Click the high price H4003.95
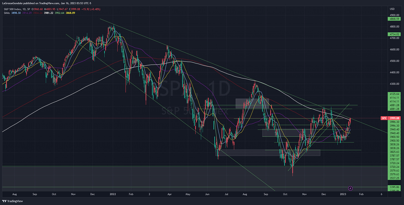The height and width of the screenshot is (205, 404). pyautogui.click(x=50, y=9)
